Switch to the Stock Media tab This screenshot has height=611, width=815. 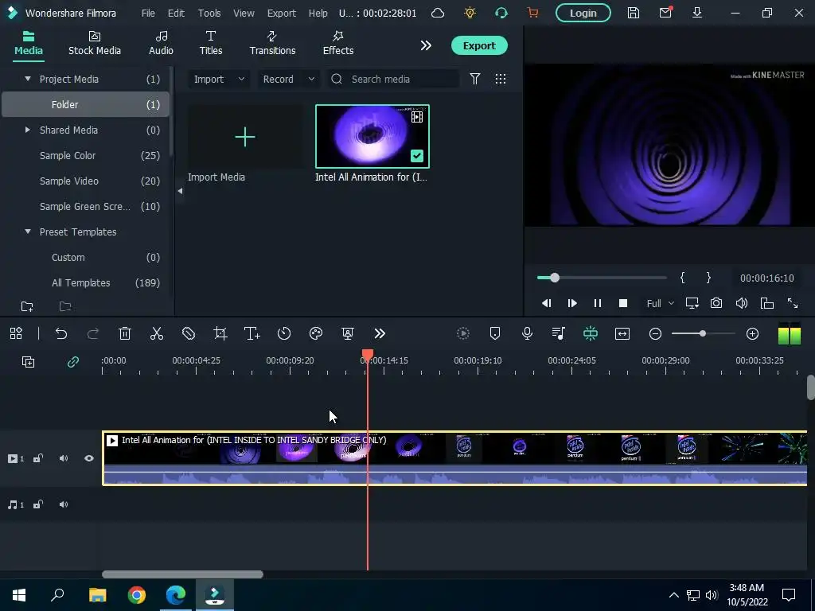click(x=95, y=43)
